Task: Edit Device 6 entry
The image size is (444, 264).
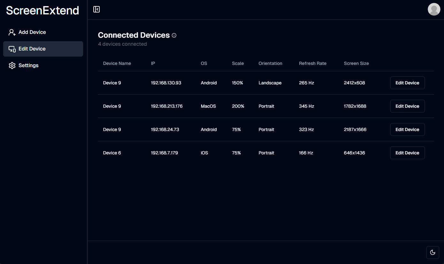Action: coord(407,153)
